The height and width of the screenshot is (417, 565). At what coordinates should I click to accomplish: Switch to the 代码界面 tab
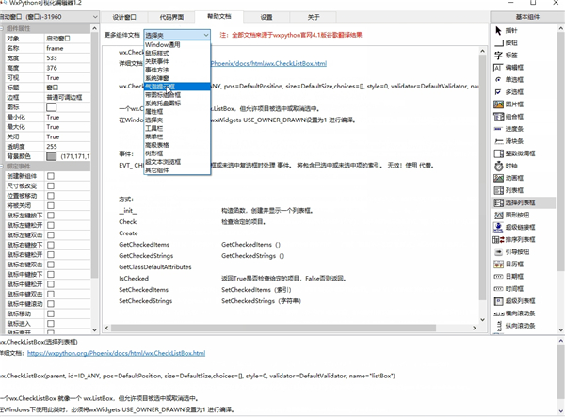pyautogui.click(x=171, y=17)
